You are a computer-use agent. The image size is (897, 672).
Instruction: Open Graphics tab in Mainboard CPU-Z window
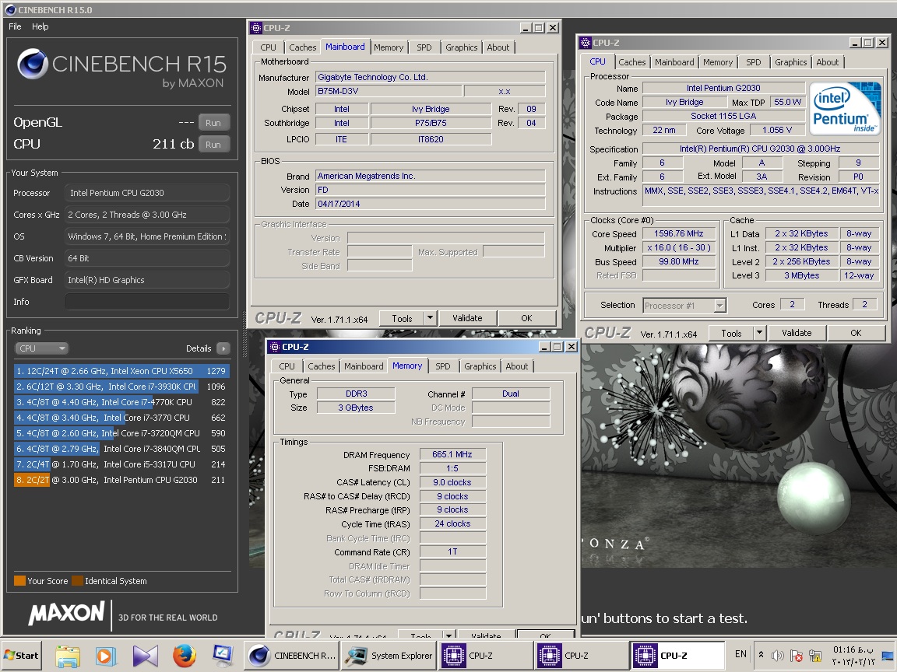point(461,47)
